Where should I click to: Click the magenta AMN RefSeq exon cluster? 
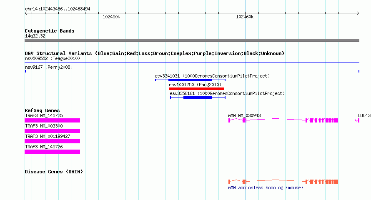click(322, 120)
